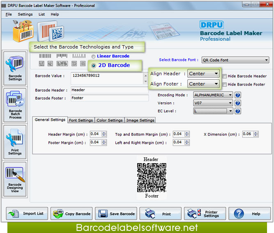
Task: Open Printer Settings from bottom bar
Action: [x=205, y=214]
